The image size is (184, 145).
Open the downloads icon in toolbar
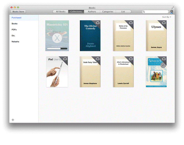tap(172, 11)
